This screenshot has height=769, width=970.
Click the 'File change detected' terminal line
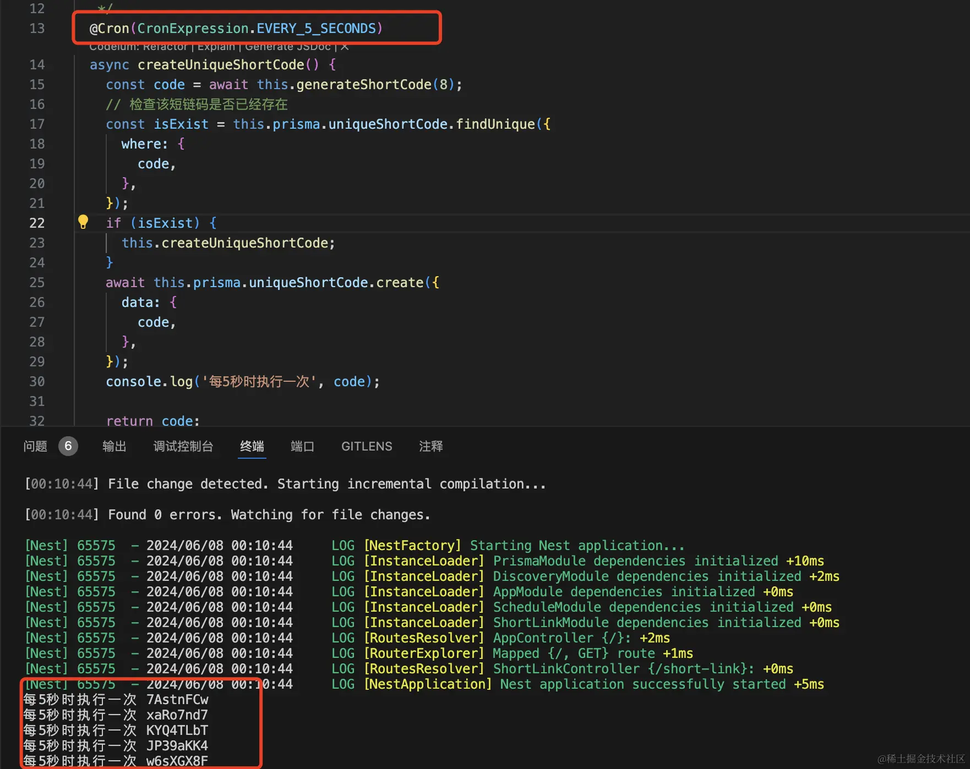[x=285, y=484]
